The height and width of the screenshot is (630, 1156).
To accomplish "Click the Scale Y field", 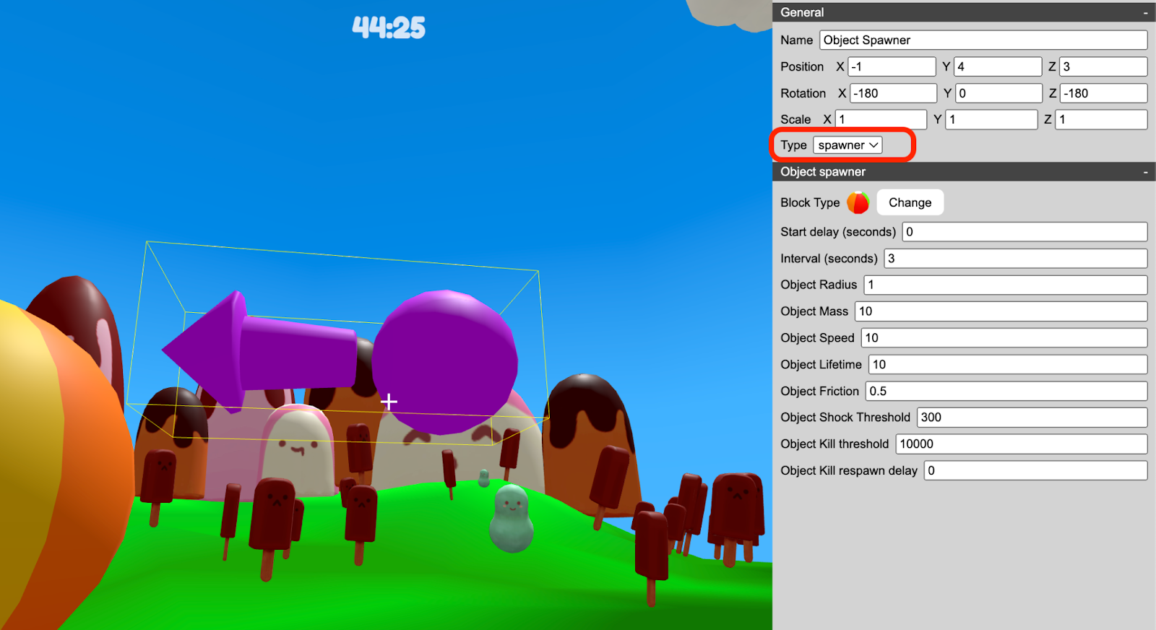I will (991, 119).
